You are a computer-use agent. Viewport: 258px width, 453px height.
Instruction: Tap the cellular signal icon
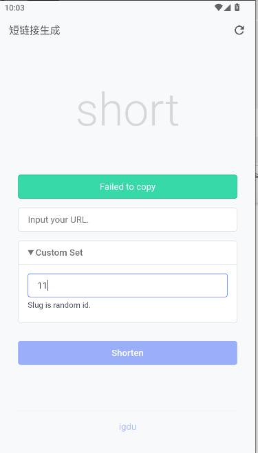(227, 8)
